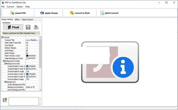Screen dimensions: 178x110
Task: Click the Import PDF icon
Action: [12, 13]
